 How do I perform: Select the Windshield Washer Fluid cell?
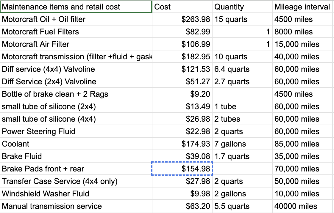(76, 194)
